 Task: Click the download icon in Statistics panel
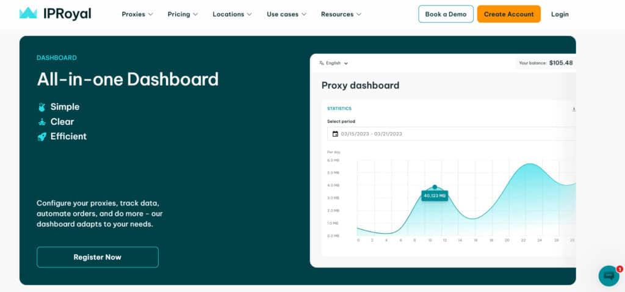coord(574,109)
